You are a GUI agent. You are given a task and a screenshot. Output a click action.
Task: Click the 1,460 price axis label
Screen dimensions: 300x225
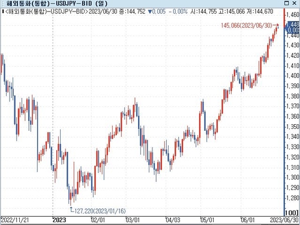click(293, 14)
